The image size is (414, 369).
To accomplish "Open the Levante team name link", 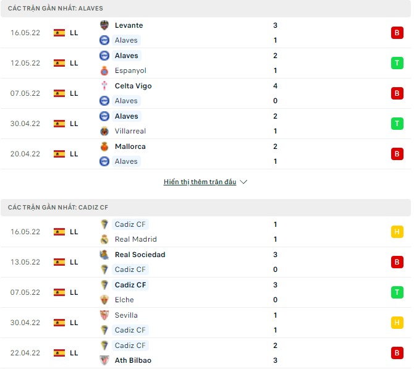I will click(x=129, y=25).
